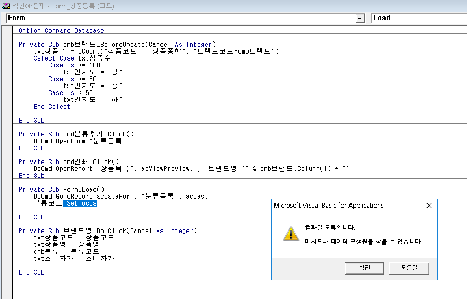
Task: Click inside the Form object combo box
Action: tap(181, 18)
